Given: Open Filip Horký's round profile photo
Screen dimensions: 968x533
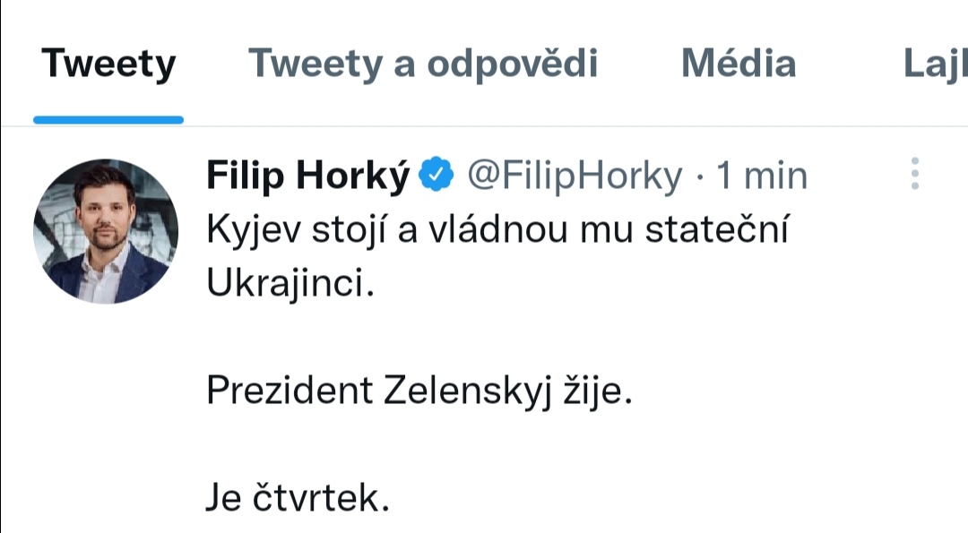Looking at the screenshot, I should click(106, 232).
